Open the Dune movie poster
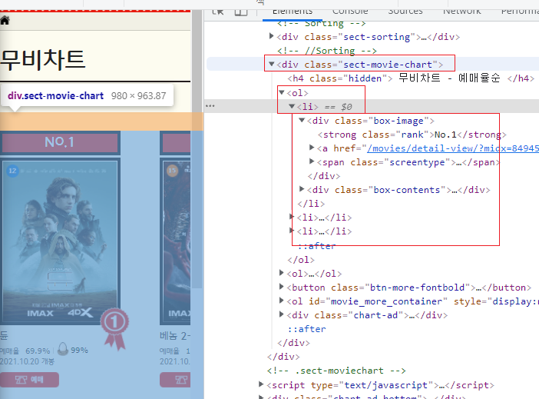Image resolution: width=539 pixels, height=399 pixels. [x=61, y=242]
